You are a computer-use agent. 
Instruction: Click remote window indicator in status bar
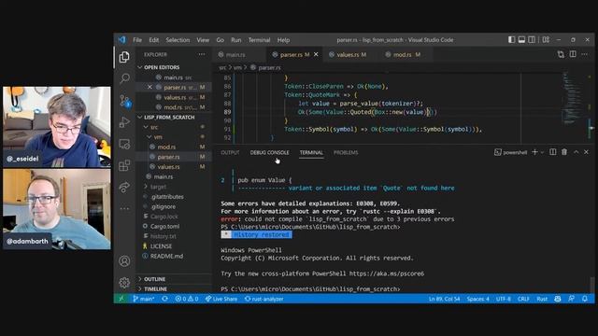pos(121,299)
